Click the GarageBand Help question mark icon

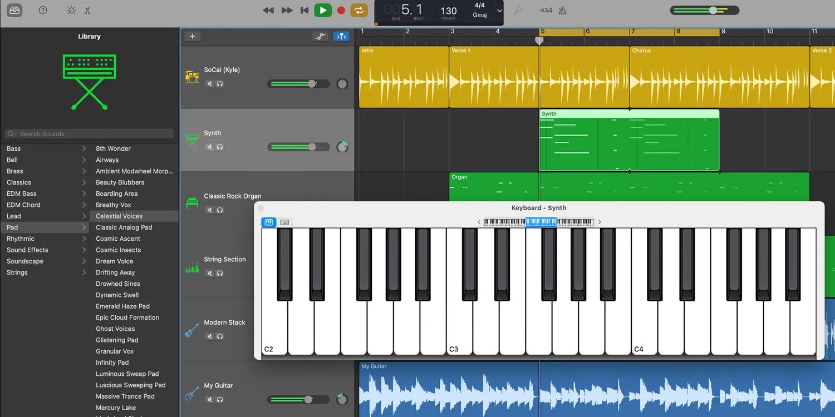click(42, 10)
